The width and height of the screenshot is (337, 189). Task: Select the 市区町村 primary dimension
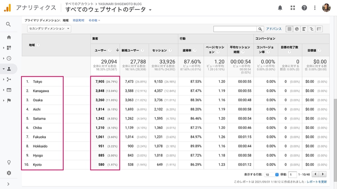pyautogui.click(x=78, y=21)
